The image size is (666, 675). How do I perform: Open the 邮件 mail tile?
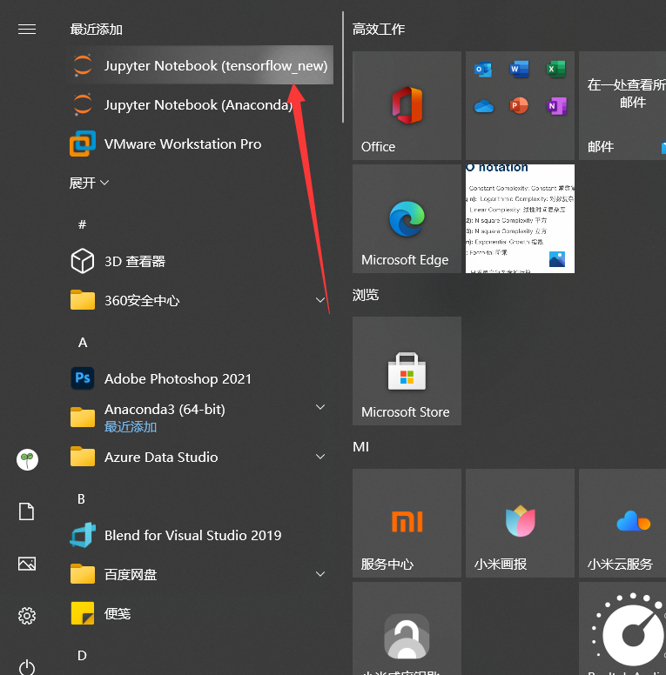point(622,106)
